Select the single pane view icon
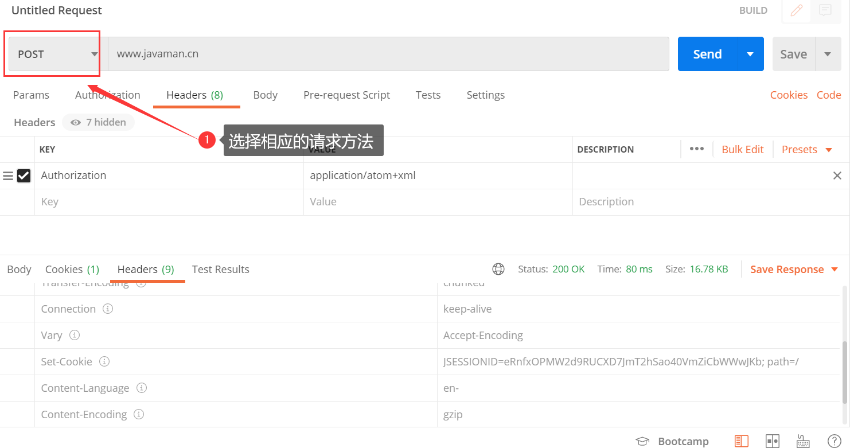This screenshot has height=448, width=850. pyautogui.click(x=742, y=441)
